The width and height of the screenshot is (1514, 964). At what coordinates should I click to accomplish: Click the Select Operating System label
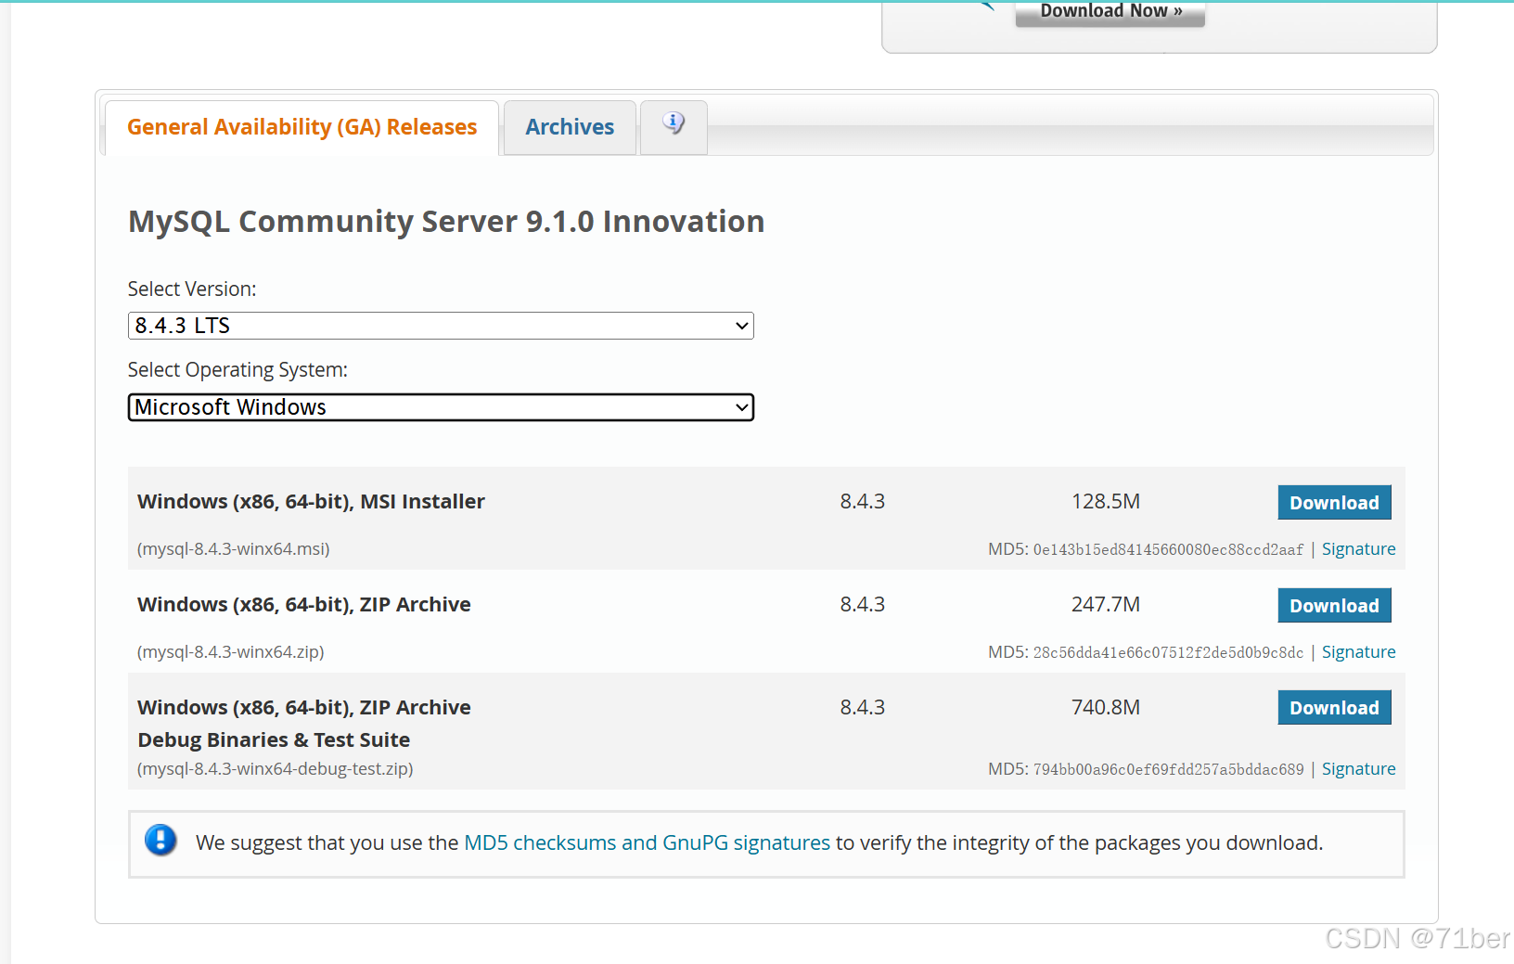point(237,369)
